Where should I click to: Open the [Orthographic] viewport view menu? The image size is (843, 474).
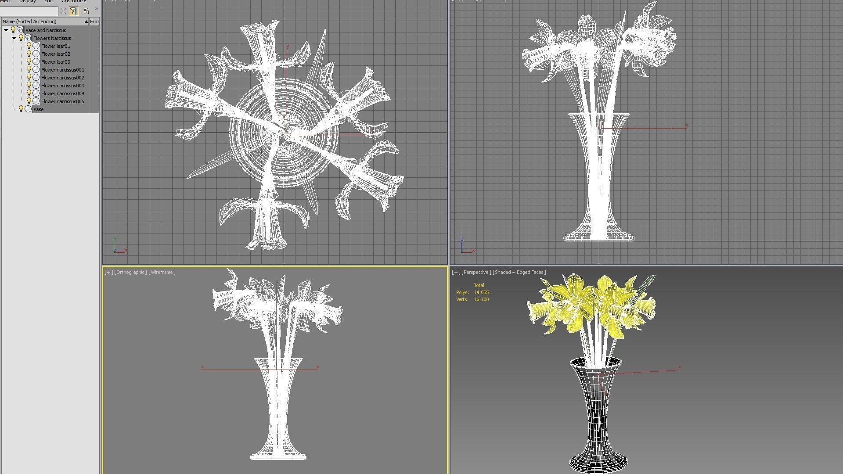[130, 272]
